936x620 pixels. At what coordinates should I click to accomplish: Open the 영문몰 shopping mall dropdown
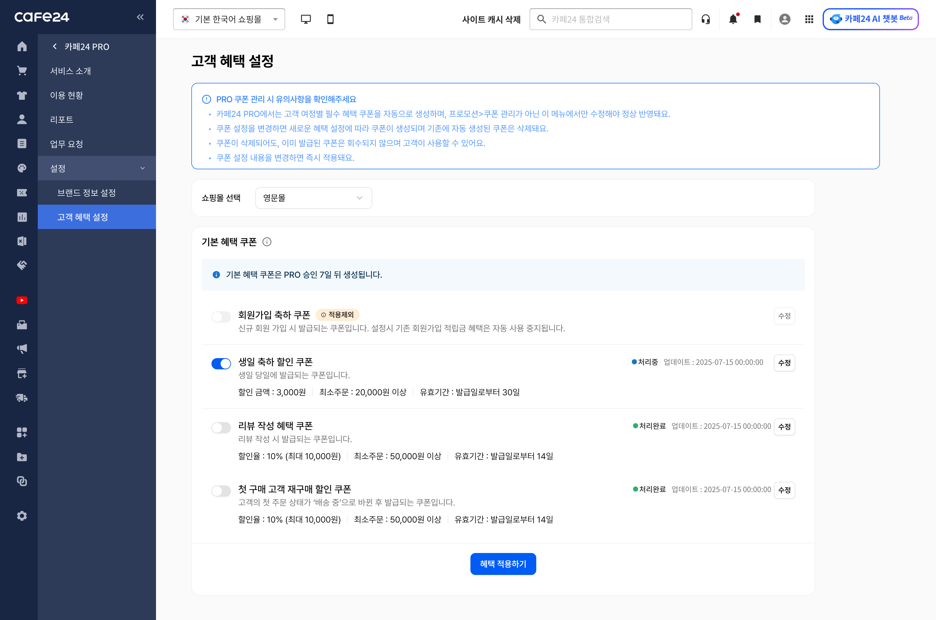click(x=313, y=198)
